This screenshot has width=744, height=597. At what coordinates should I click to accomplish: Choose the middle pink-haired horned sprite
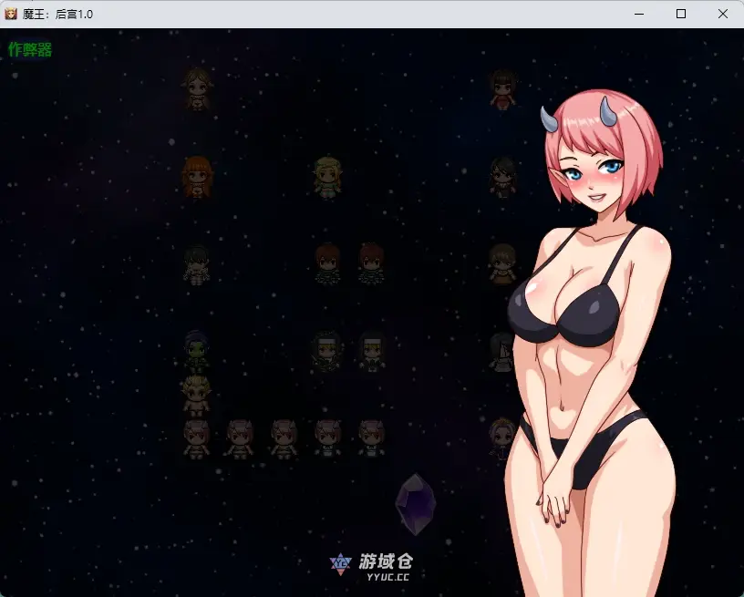click(x=284, y=439)
